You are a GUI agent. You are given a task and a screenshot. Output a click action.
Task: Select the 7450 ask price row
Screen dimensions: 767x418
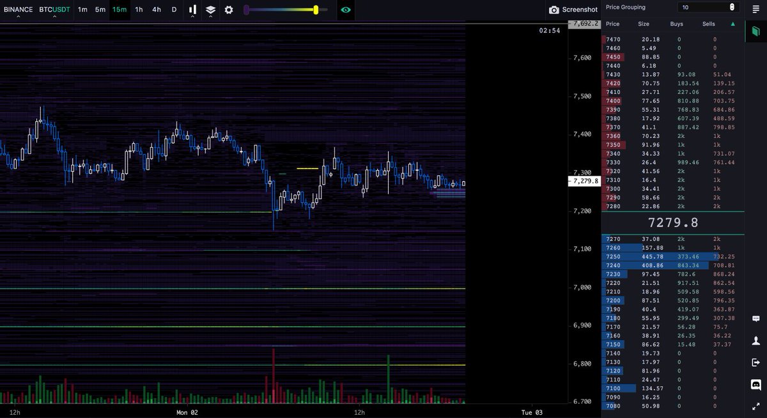673,57
